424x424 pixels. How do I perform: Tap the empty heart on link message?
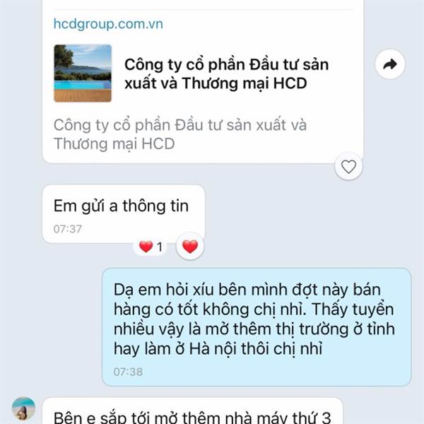348,167
